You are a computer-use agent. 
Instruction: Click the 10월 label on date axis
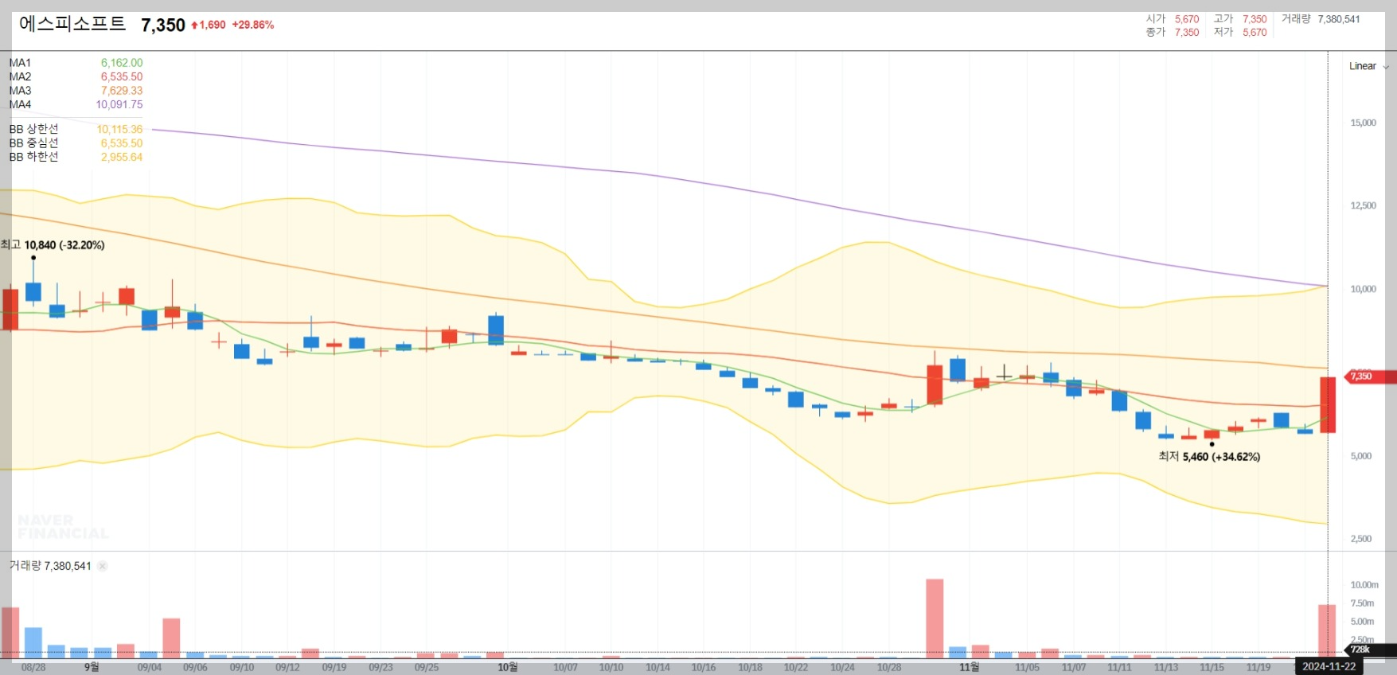coord(508,667)
